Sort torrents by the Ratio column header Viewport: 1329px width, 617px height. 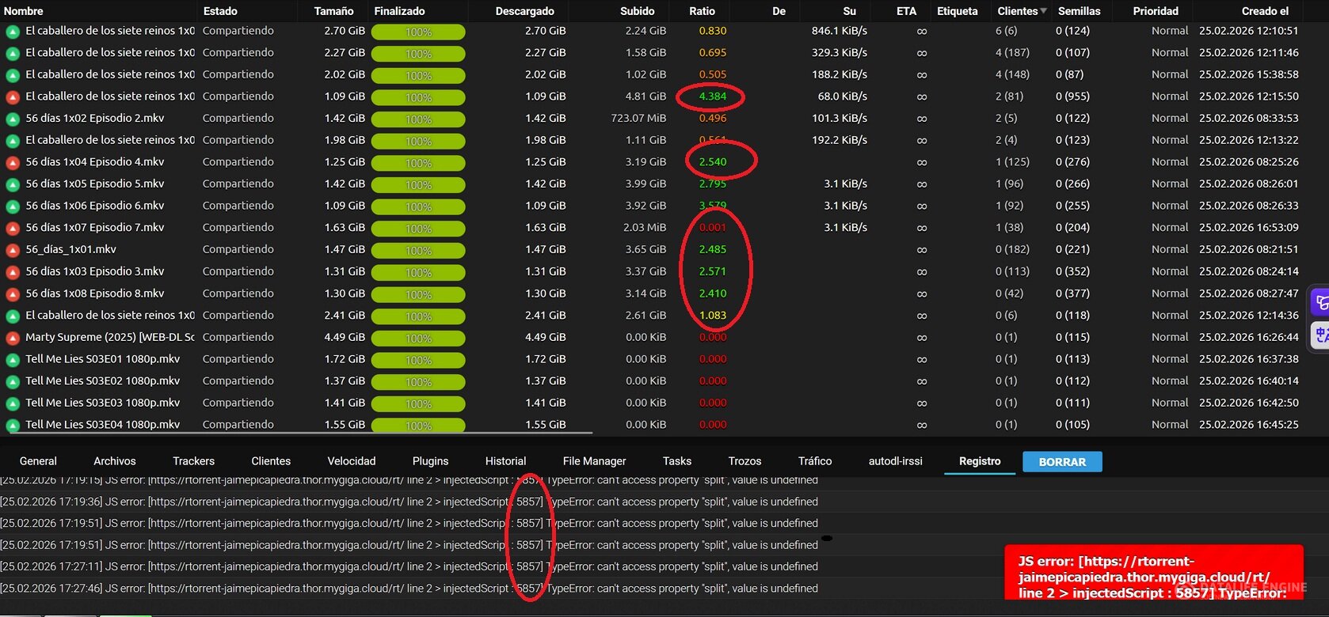pos(702,11)
